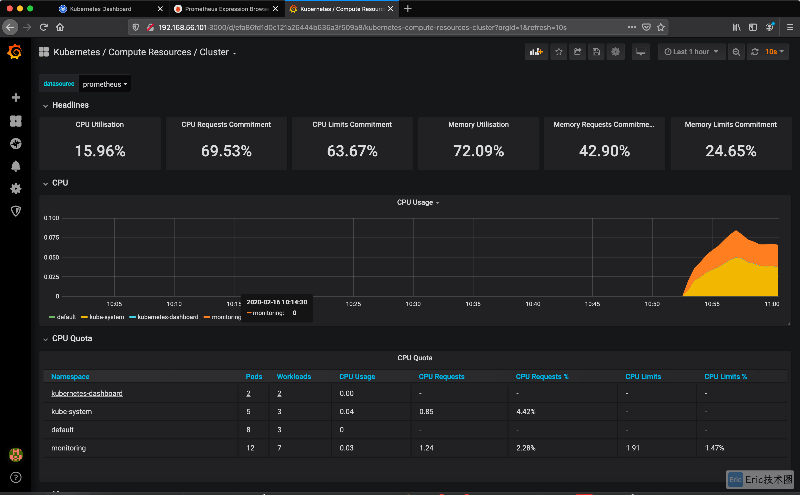800x495 pixels.
Task: Open the 12 pods link for monitoring
Action: 250,448
